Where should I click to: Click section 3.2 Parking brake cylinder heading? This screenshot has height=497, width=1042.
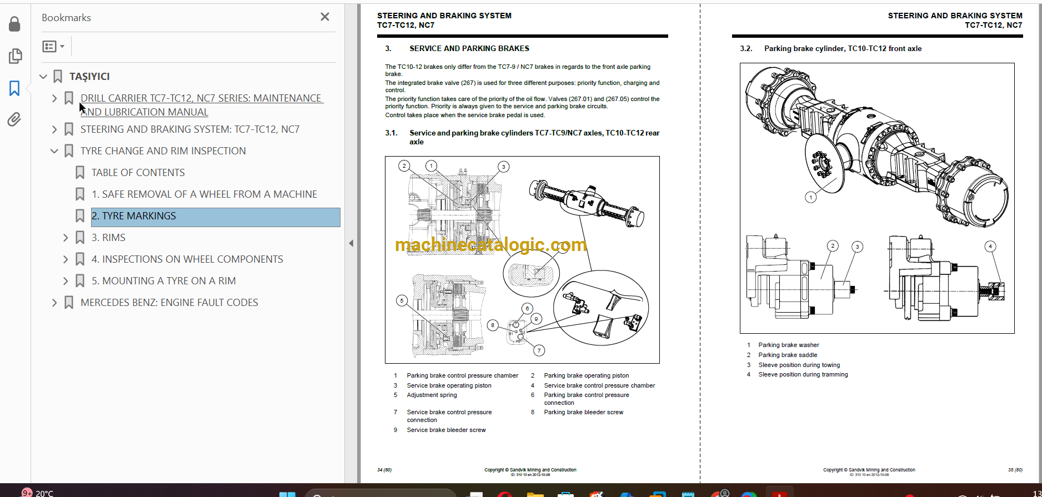[830, 48]
